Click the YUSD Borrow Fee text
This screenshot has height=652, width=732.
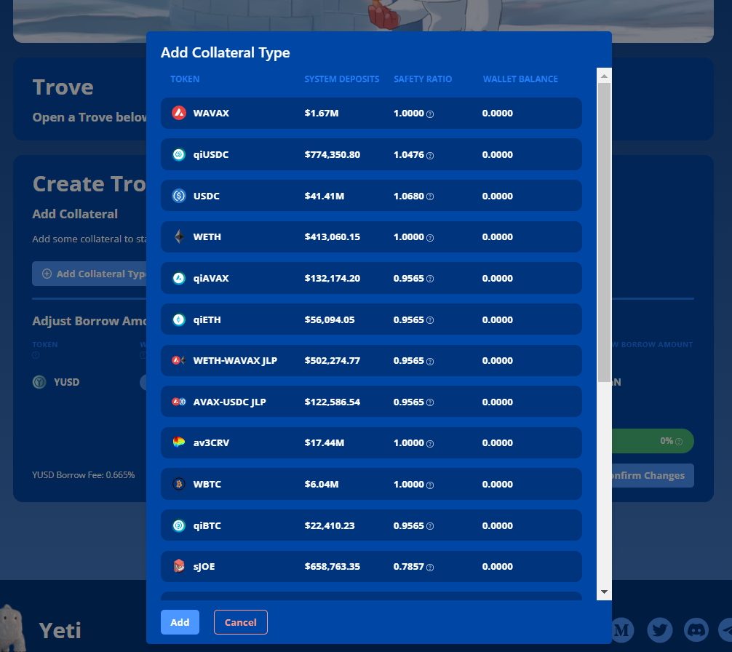(x=83, y=475)
